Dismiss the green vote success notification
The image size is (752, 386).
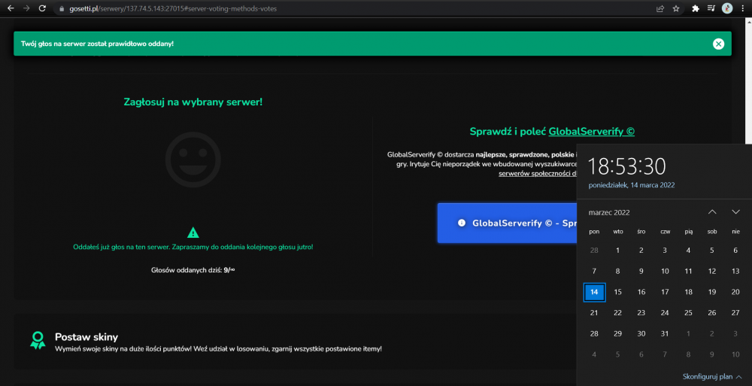coord(718,44)
